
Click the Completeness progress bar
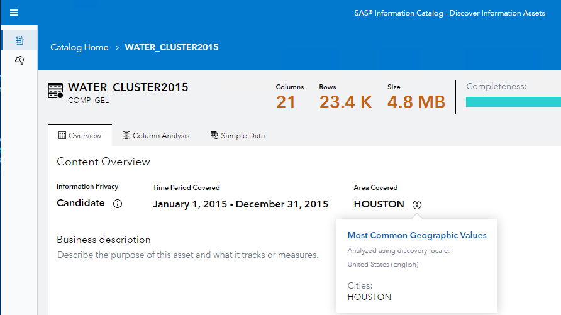[x=513, y=102]
